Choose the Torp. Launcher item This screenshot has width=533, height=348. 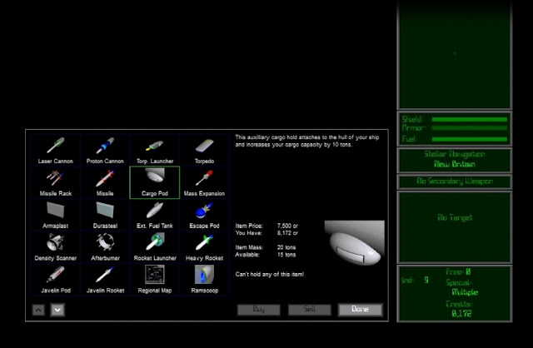click(x=155, y=150)
